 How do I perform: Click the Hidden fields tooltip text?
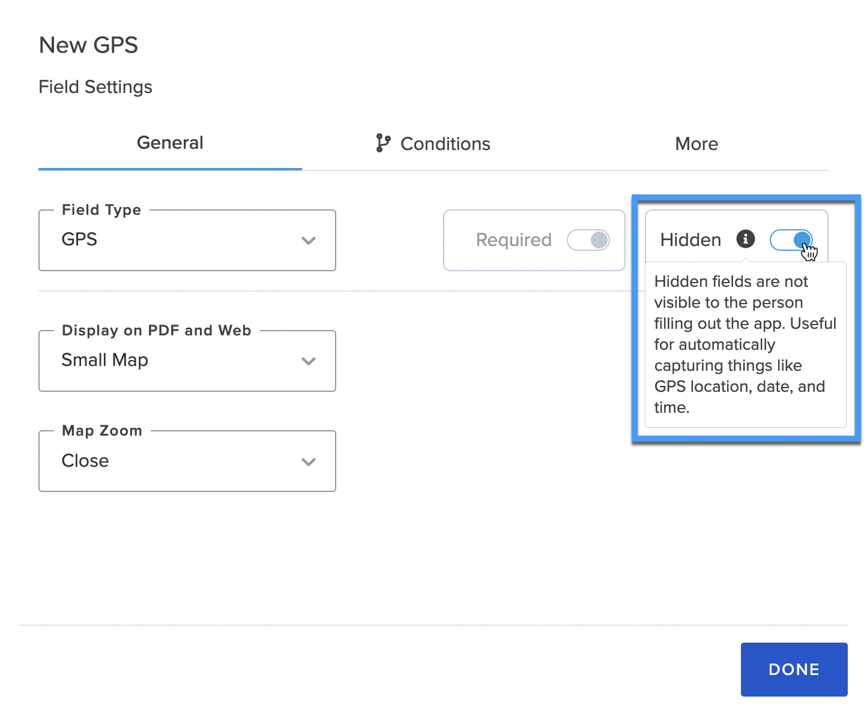tap(745, 344)
